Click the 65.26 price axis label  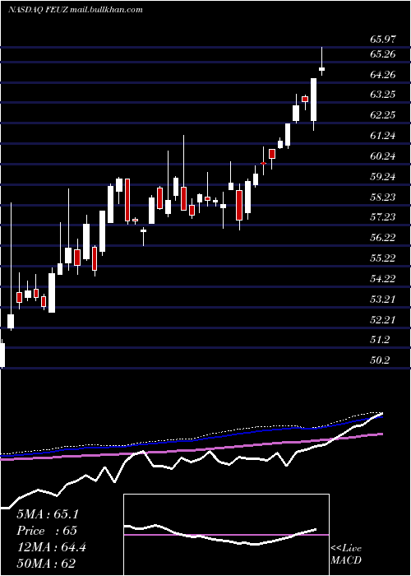point(383,54)
